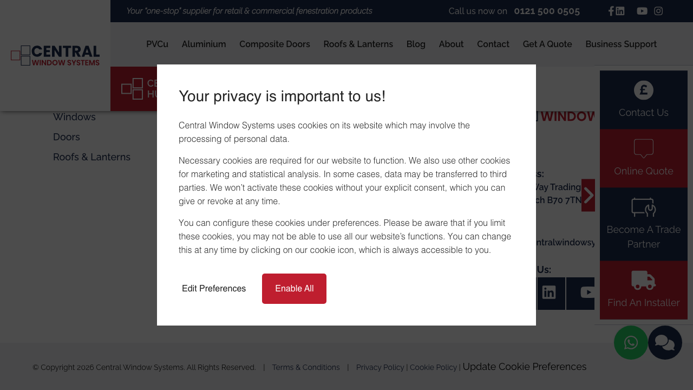Open the PVCu menu
Image resolution: width=693 pixels, height=390 pixels.
click(157, 44)
